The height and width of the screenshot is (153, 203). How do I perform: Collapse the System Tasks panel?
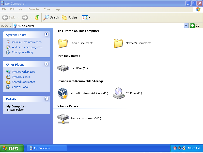(x=46, y=34)
